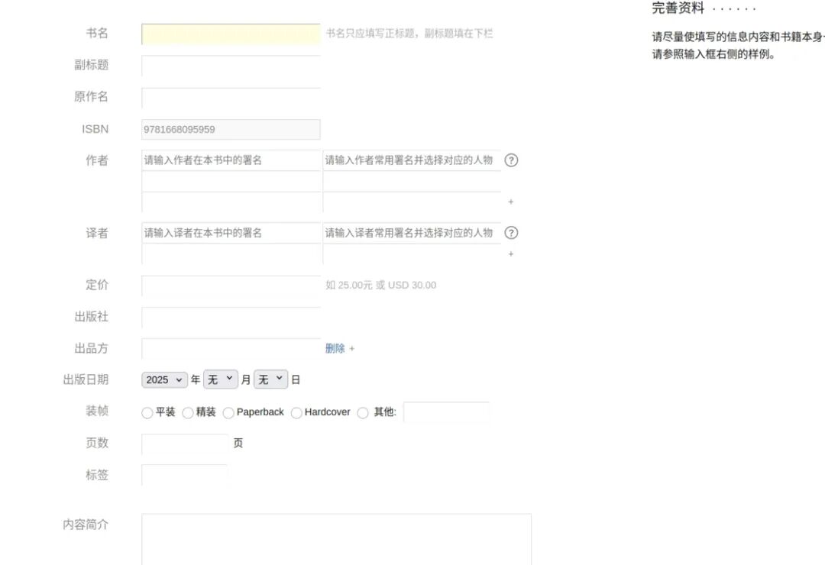825x565 pixels.
Task: Click the 原作名 input field
Action: point(231,98)
